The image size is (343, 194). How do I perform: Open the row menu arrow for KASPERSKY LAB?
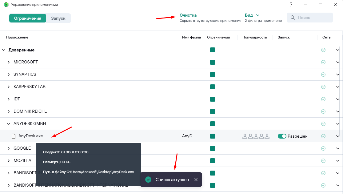[x=337, y=87]
